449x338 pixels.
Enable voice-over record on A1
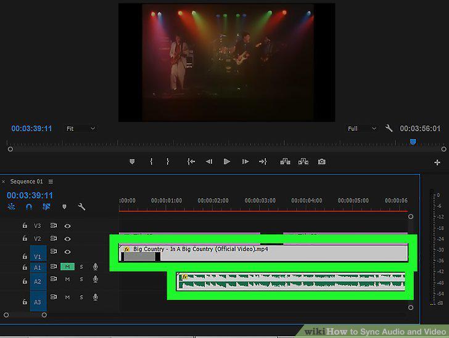tap(96, 267)
